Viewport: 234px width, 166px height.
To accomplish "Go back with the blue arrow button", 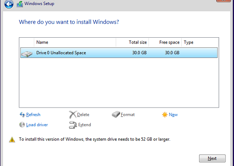I will [9, 4].
